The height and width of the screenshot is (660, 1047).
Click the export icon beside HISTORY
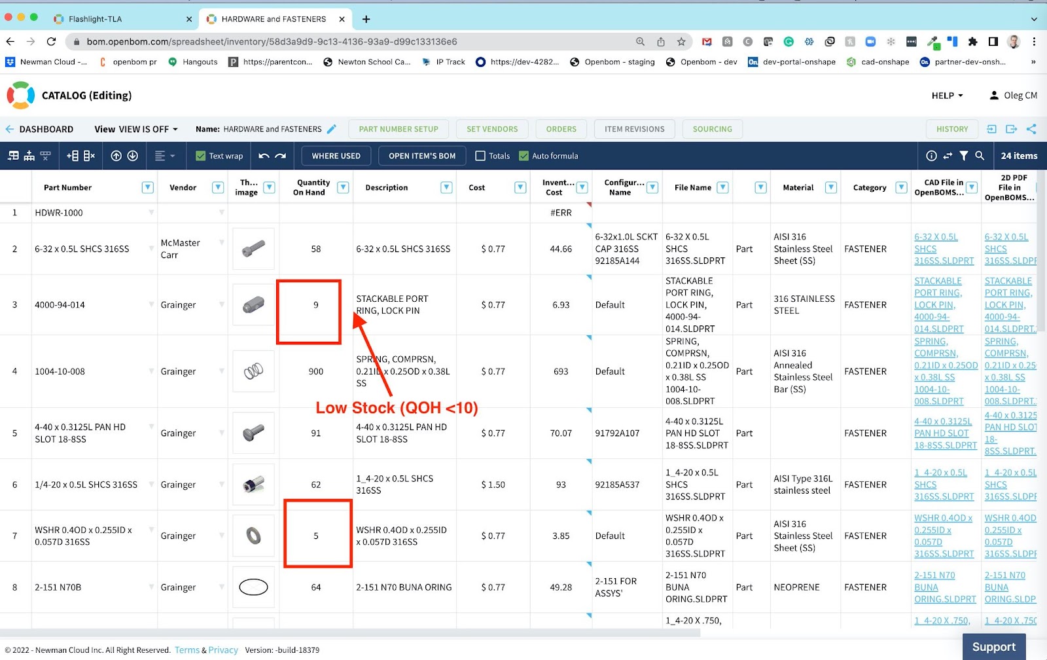[1012, 129]
